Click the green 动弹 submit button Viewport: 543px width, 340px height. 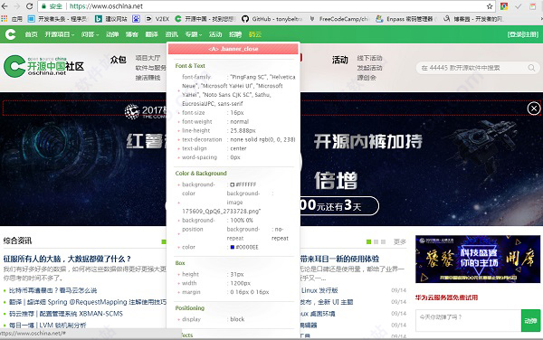tap(530, 321)
